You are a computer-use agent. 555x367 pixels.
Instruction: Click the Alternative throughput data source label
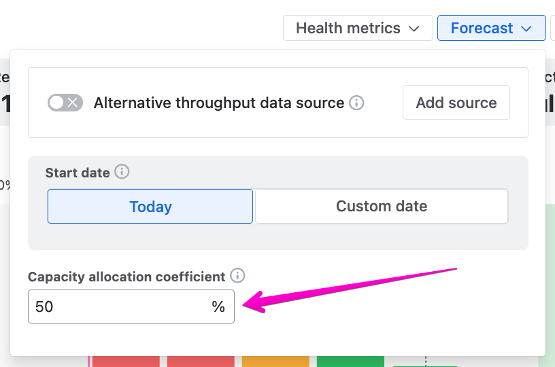[218, 103]
